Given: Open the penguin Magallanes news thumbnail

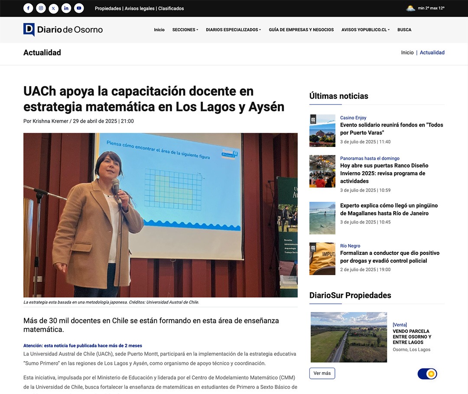Looking at the screenshot, I should [x=322, y=218].
